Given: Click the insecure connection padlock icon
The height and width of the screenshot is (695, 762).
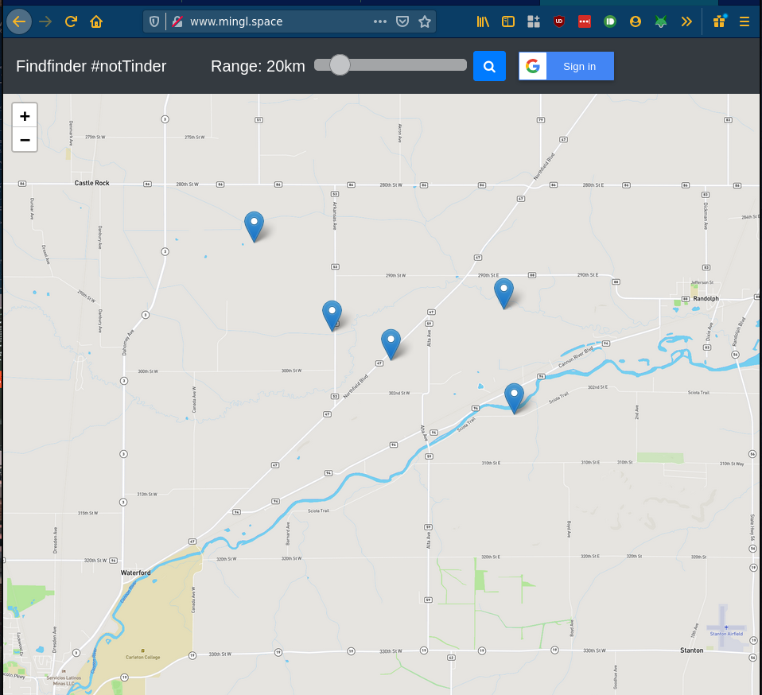Looking at the screenshot, I should tap(177, 21).
